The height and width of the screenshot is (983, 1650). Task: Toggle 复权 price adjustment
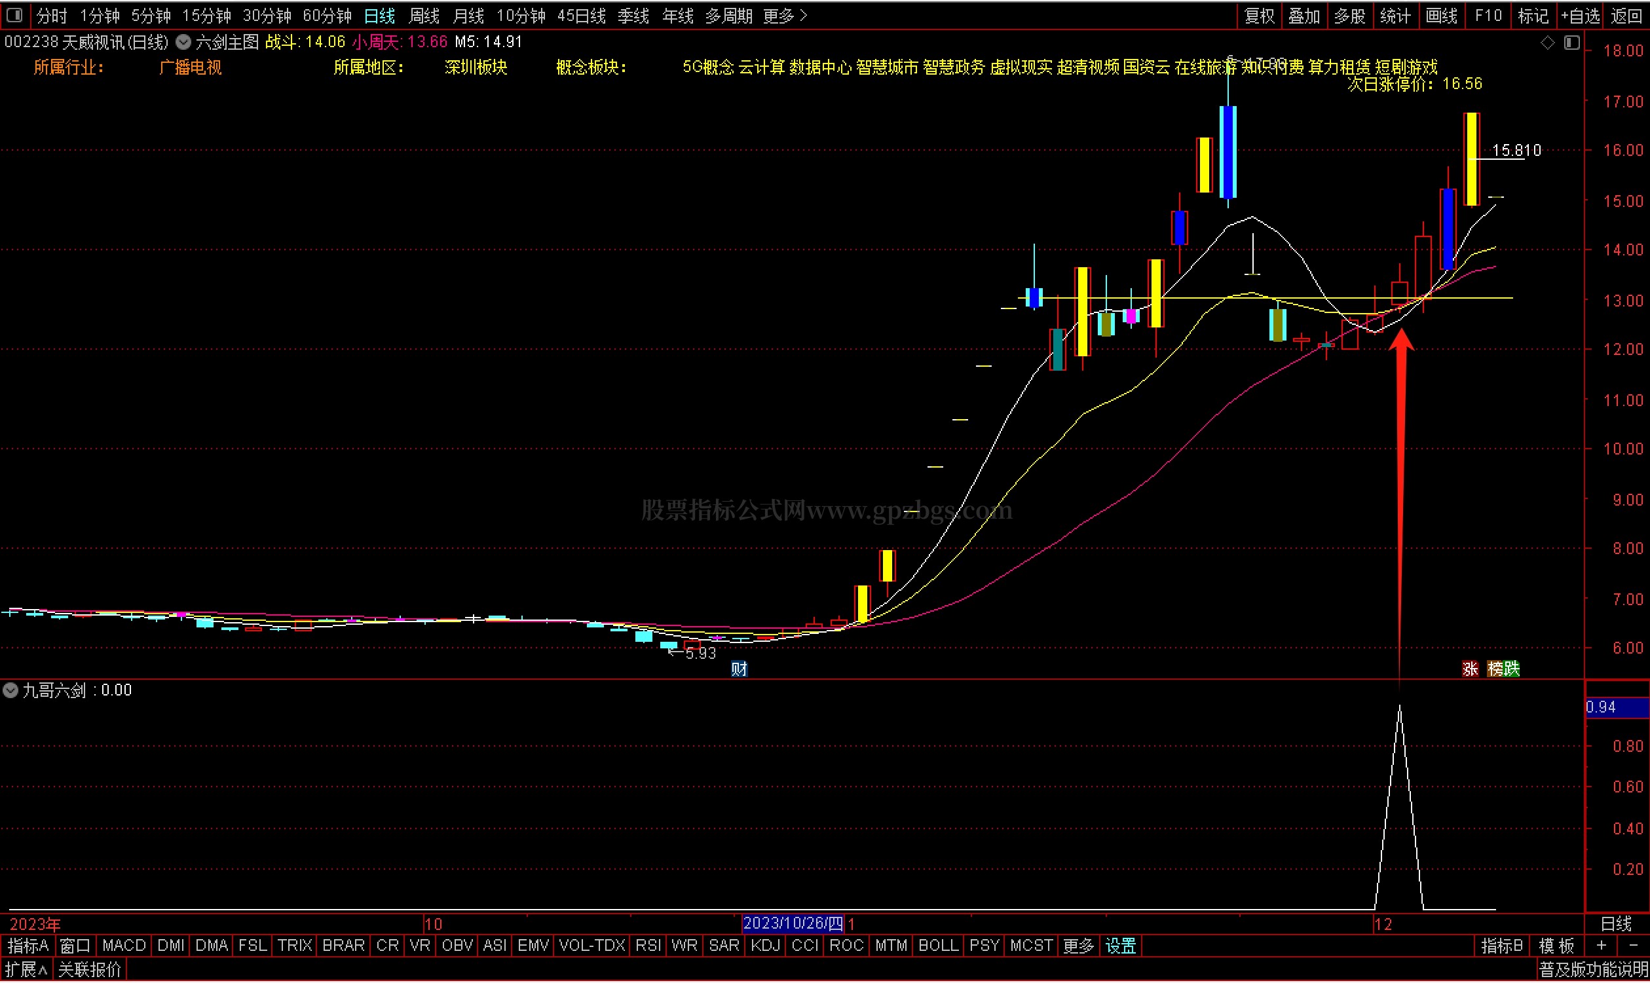(x=1258, y=16)
